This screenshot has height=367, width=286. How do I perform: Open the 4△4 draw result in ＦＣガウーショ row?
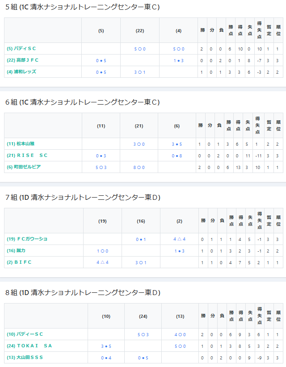(180, 239)
